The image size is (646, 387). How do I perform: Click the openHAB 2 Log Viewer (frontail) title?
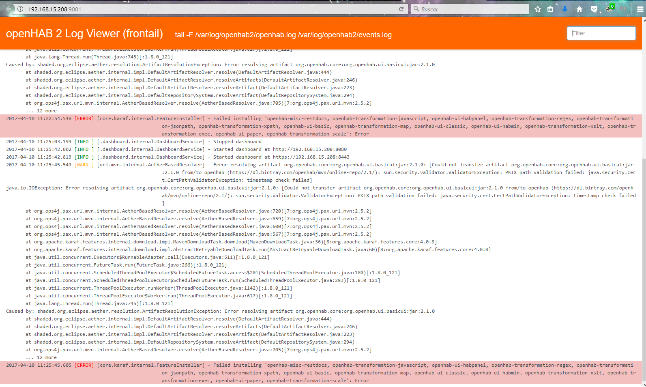click(x=84, y=34)
